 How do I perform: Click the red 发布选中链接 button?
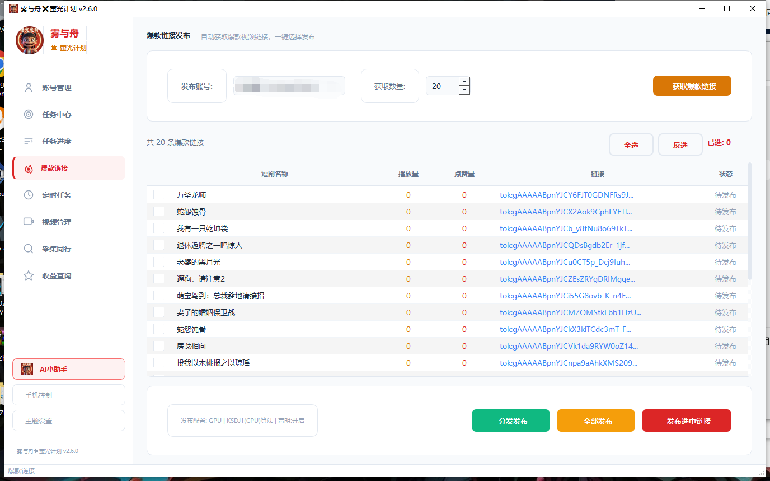pyautogui.click(x=686, y=421)
